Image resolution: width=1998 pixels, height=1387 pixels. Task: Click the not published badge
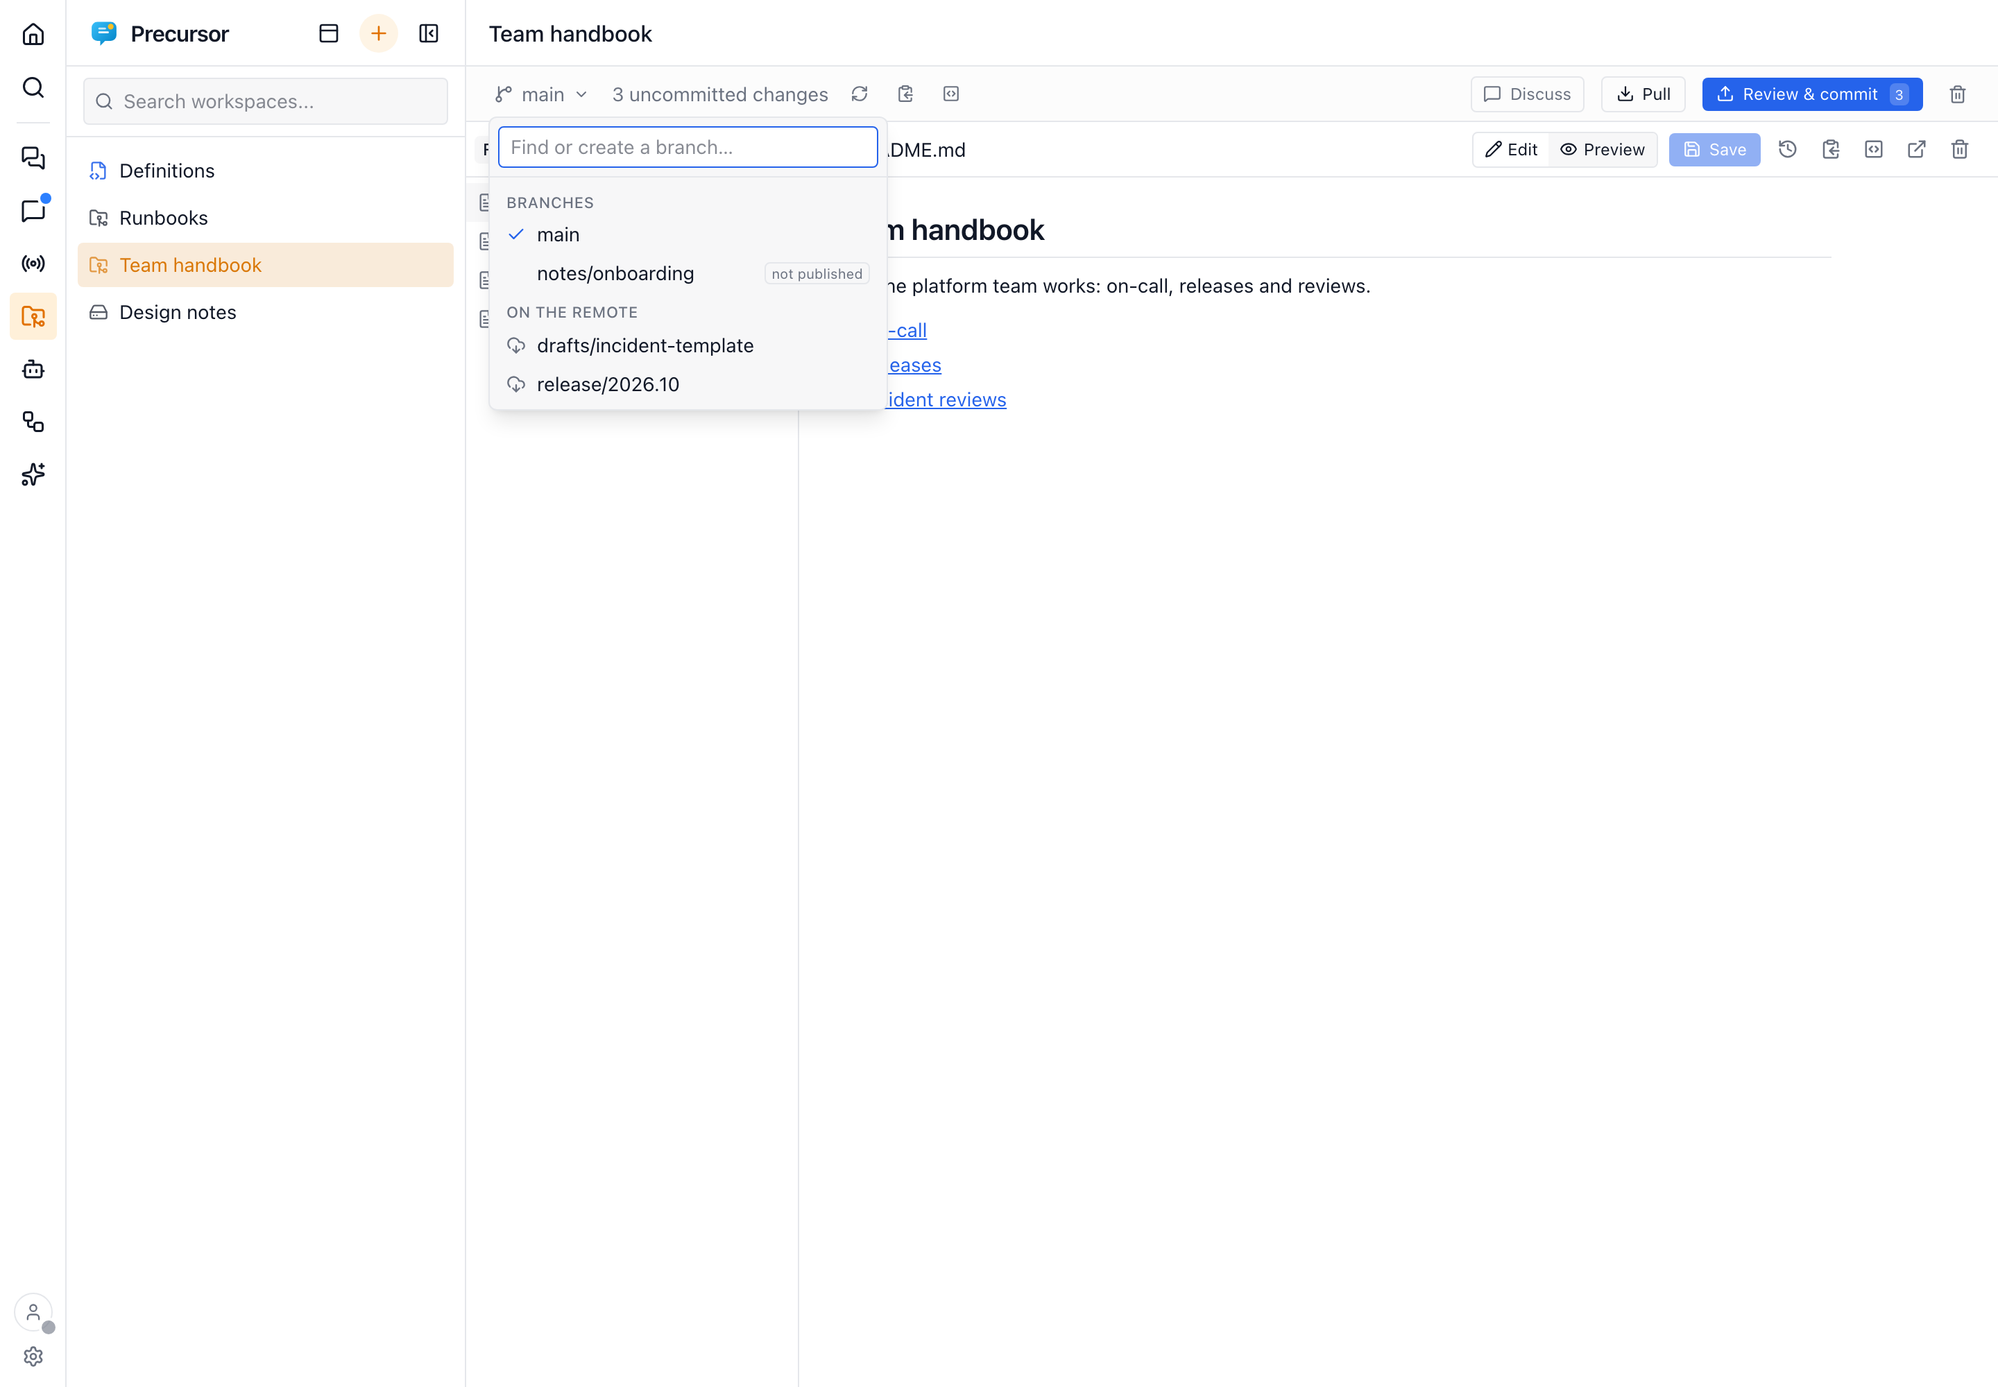817,274
